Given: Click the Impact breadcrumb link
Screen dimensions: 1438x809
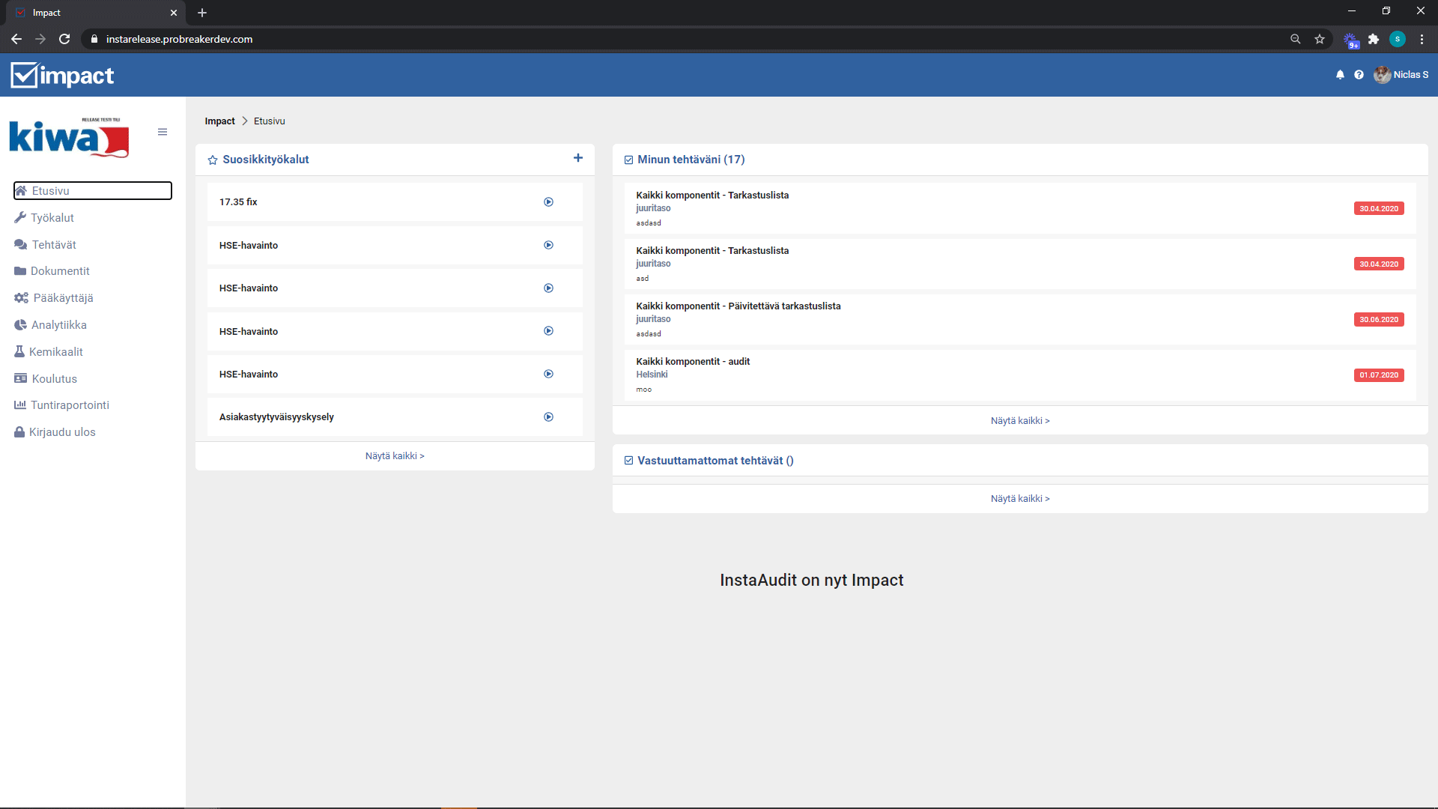Looking at the screenshot, I should coord(219,121).
